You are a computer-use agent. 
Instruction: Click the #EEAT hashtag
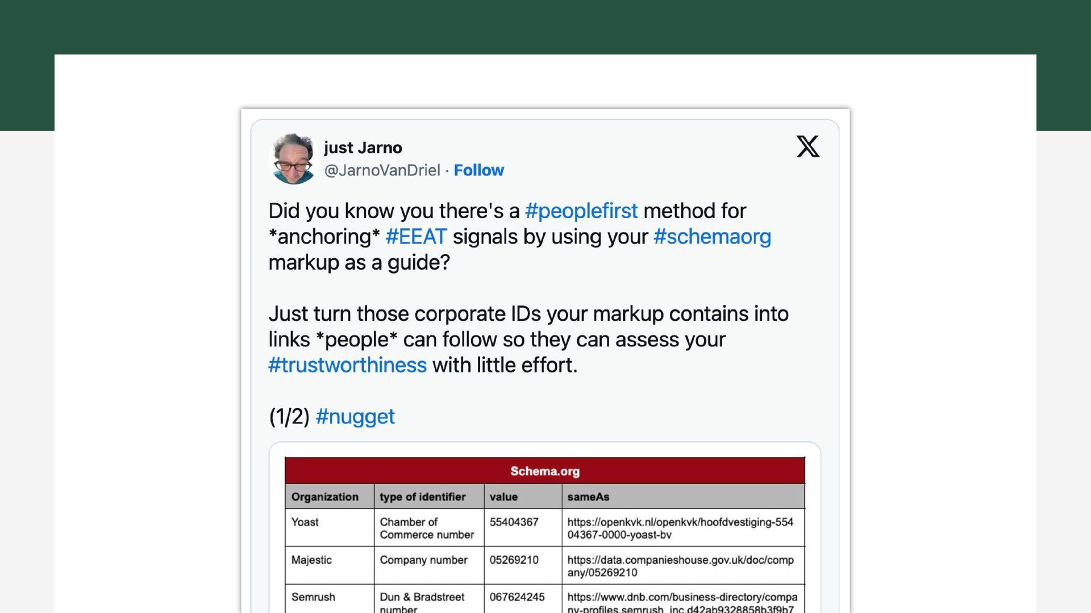416,237
